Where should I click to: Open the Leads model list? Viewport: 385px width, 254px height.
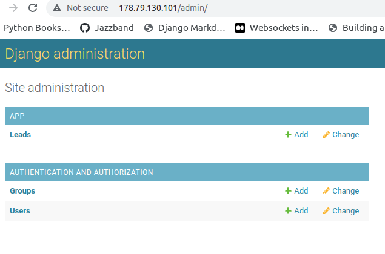point(21,135)
